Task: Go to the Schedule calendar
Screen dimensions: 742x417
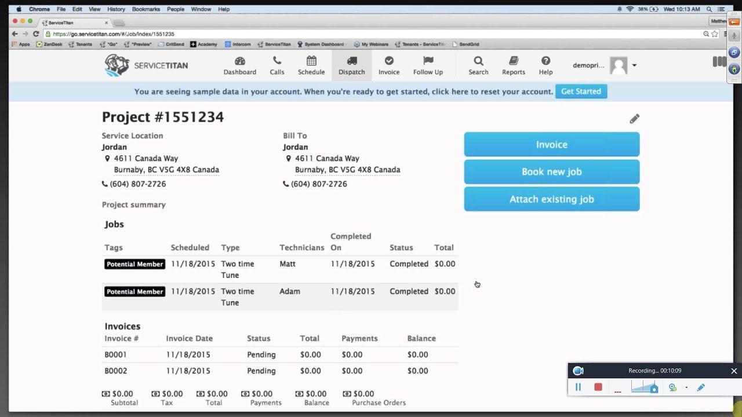Action: pos(311,65)
